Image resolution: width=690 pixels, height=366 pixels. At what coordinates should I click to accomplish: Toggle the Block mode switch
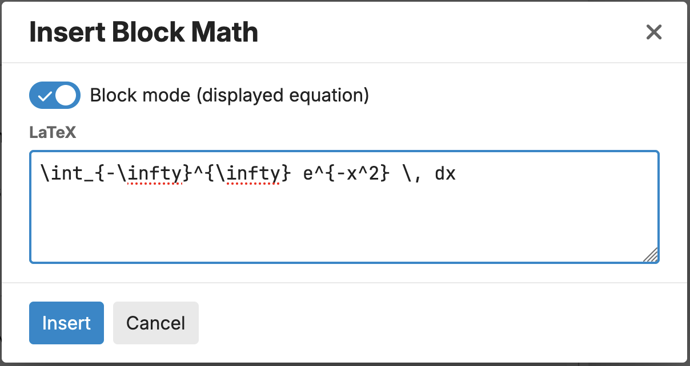pos(55,95)
